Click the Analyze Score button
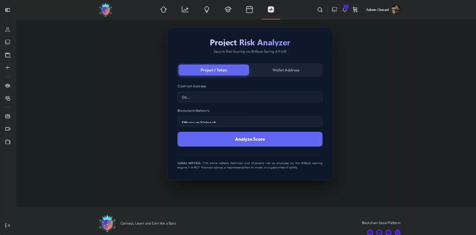The width and height of the screenshot is (476, 235). (250, 139)
